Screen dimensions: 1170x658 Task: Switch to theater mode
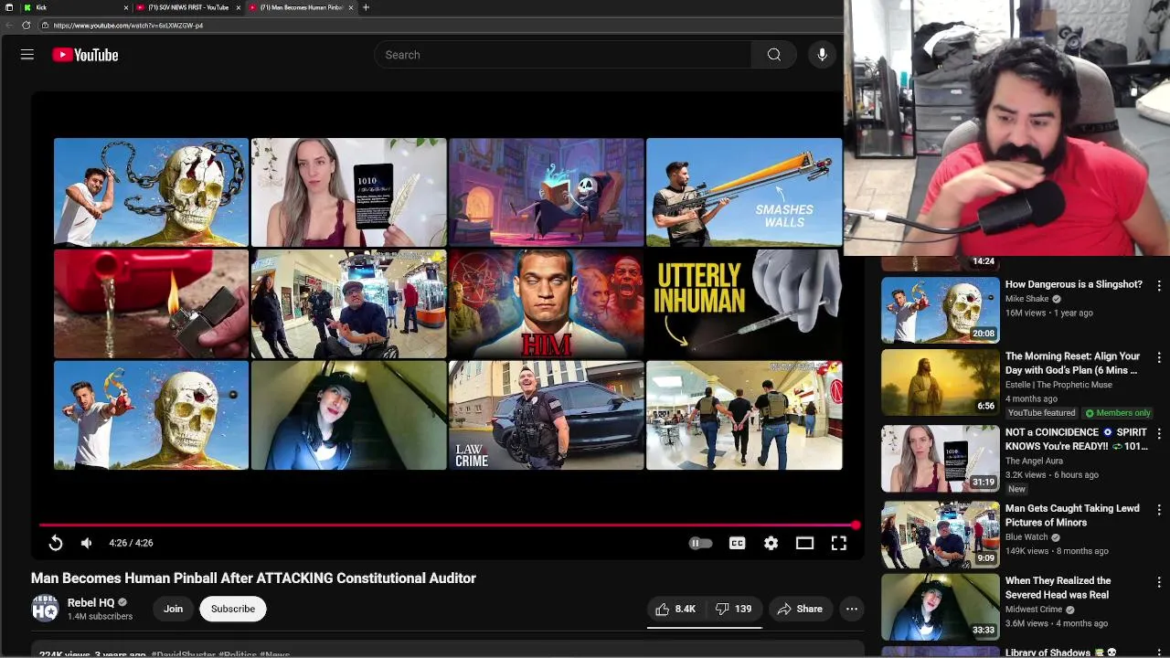pos(804,543)
